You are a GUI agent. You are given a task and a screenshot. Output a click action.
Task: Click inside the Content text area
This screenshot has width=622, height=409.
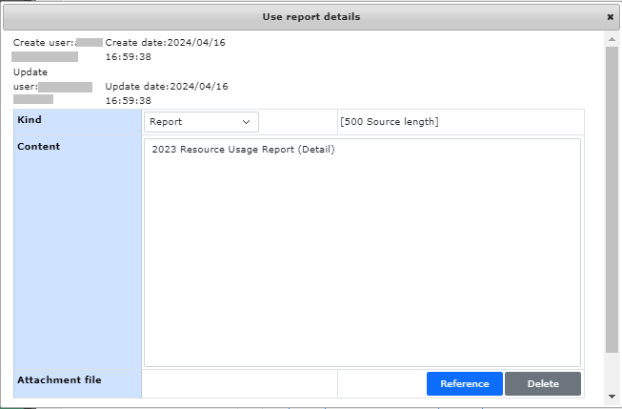pos(362,253)
